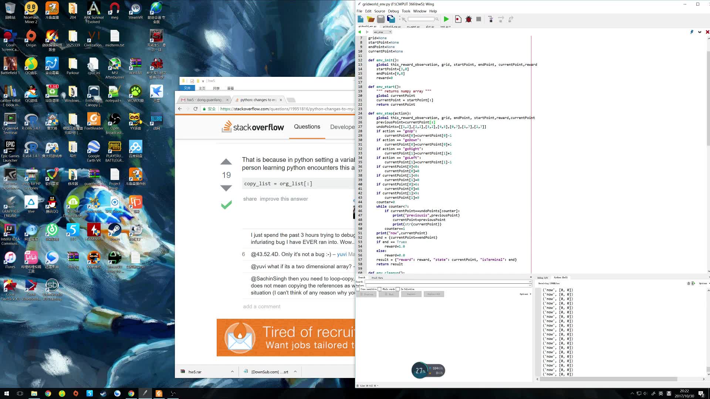Open the Python Shell Options dropdown

click(703, 283)
